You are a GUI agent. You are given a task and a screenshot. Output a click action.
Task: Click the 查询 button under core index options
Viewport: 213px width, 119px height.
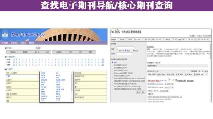click(x=138, y=92)
